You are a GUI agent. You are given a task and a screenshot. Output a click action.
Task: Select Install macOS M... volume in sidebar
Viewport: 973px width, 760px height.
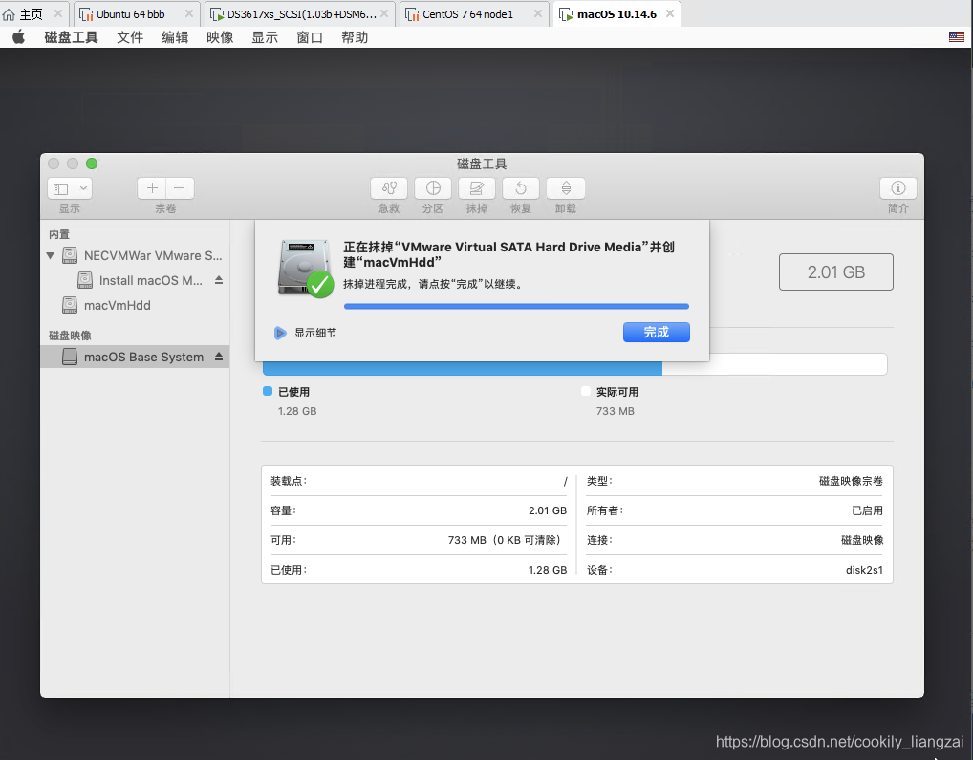click(135, 280)
